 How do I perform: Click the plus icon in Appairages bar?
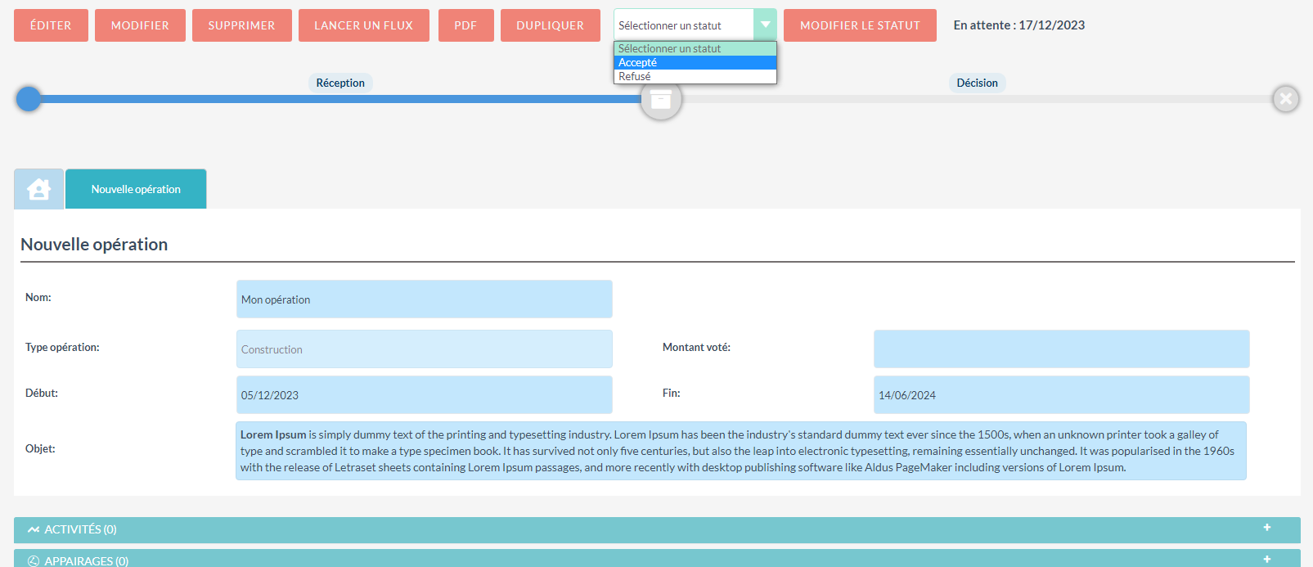tap(1266, 559)
